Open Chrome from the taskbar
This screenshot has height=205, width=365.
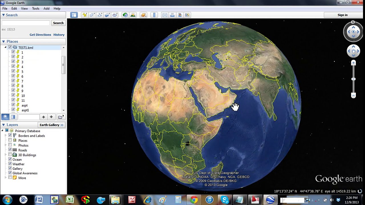[194, 200]
